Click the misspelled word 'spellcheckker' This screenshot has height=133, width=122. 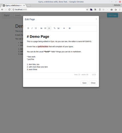43,47
